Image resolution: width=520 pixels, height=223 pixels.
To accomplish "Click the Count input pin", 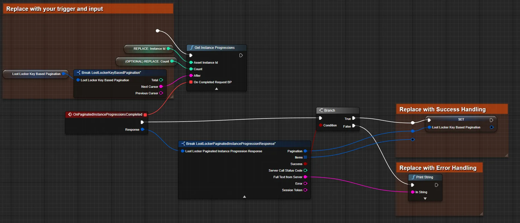I will pos(191,69).
